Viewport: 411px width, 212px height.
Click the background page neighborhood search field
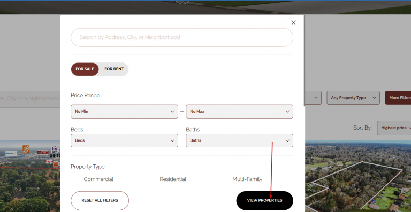(x=30, y=99)
